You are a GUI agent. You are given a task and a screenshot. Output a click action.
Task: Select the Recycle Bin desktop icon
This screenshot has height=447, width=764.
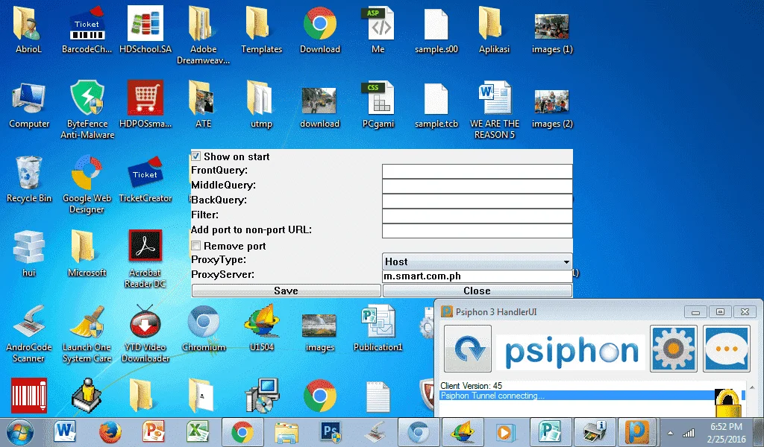29,179
